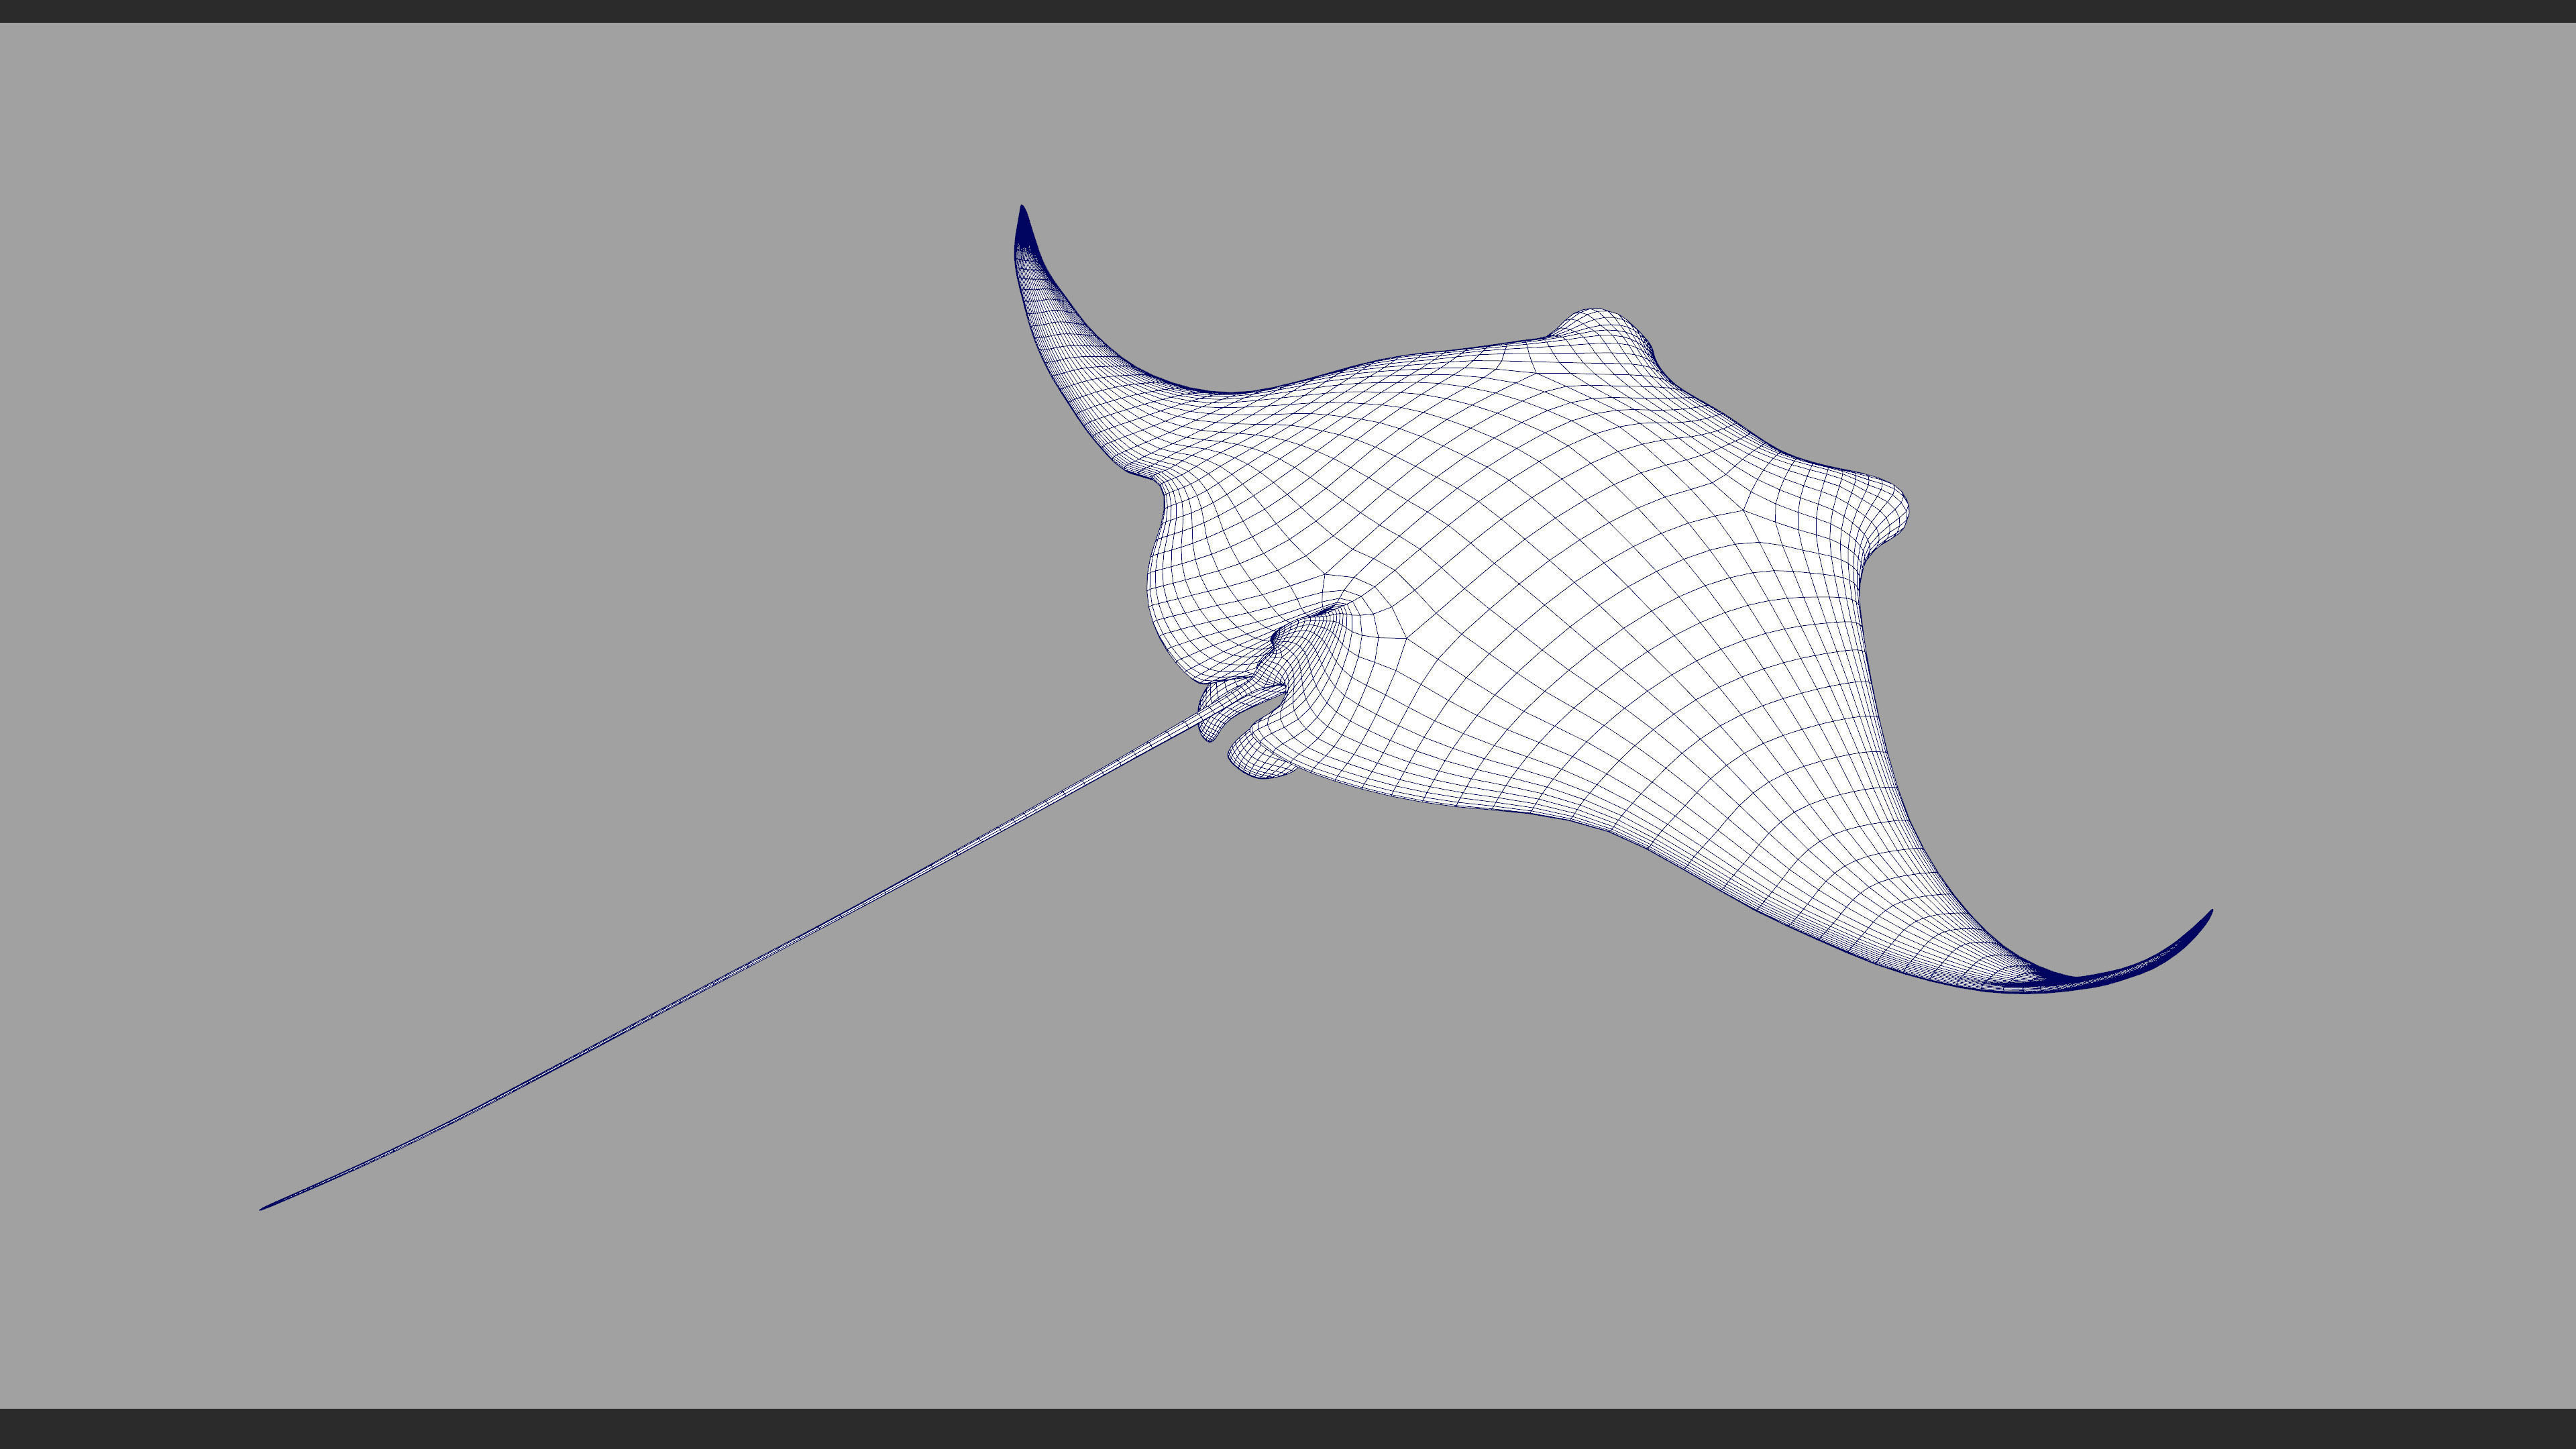Screen dimensions: 2576x1449
Task: Click the dark top border bar
Action: [x=1288, y=10]
